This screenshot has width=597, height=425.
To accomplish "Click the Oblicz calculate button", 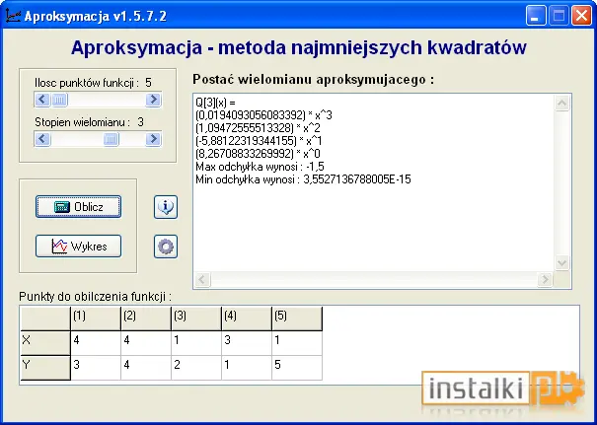I will tap(78, 207).
